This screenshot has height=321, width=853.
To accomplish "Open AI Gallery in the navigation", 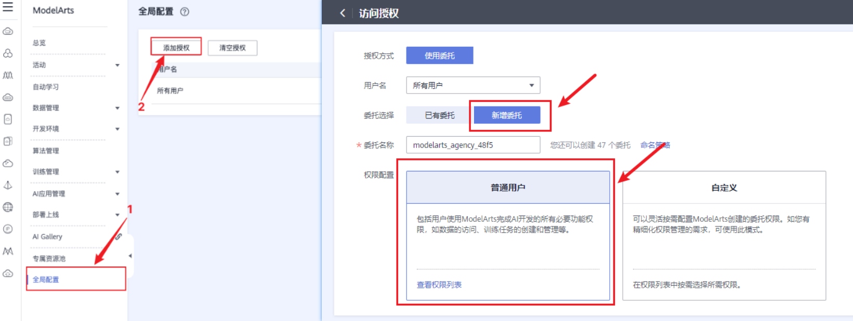I will [47, 236].
